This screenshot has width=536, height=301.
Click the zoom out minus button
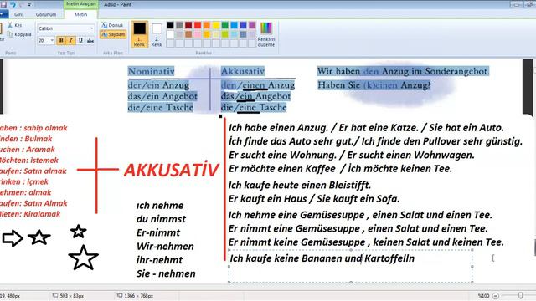click(496, 296)
